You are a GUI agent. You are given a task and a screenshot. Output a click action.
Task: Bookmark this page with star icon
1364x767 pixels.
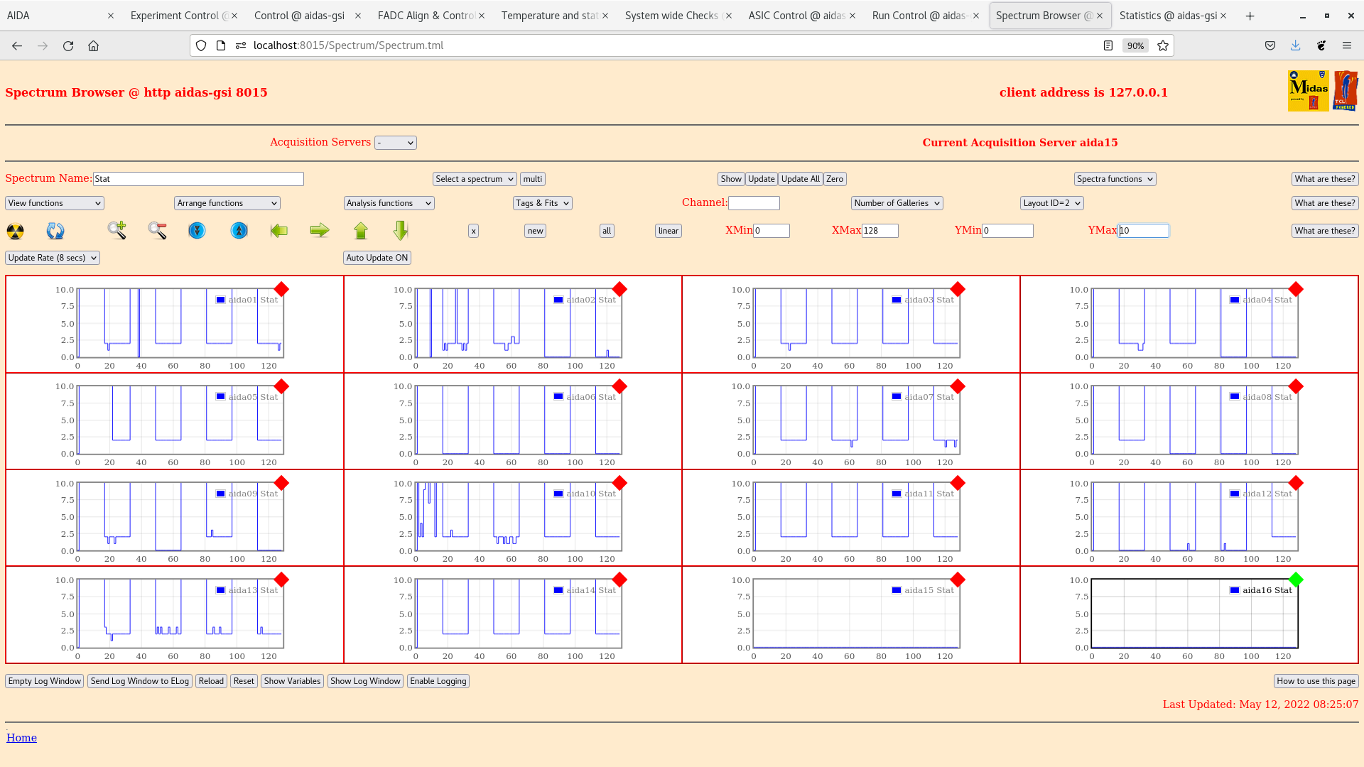tap(1163, 45)
